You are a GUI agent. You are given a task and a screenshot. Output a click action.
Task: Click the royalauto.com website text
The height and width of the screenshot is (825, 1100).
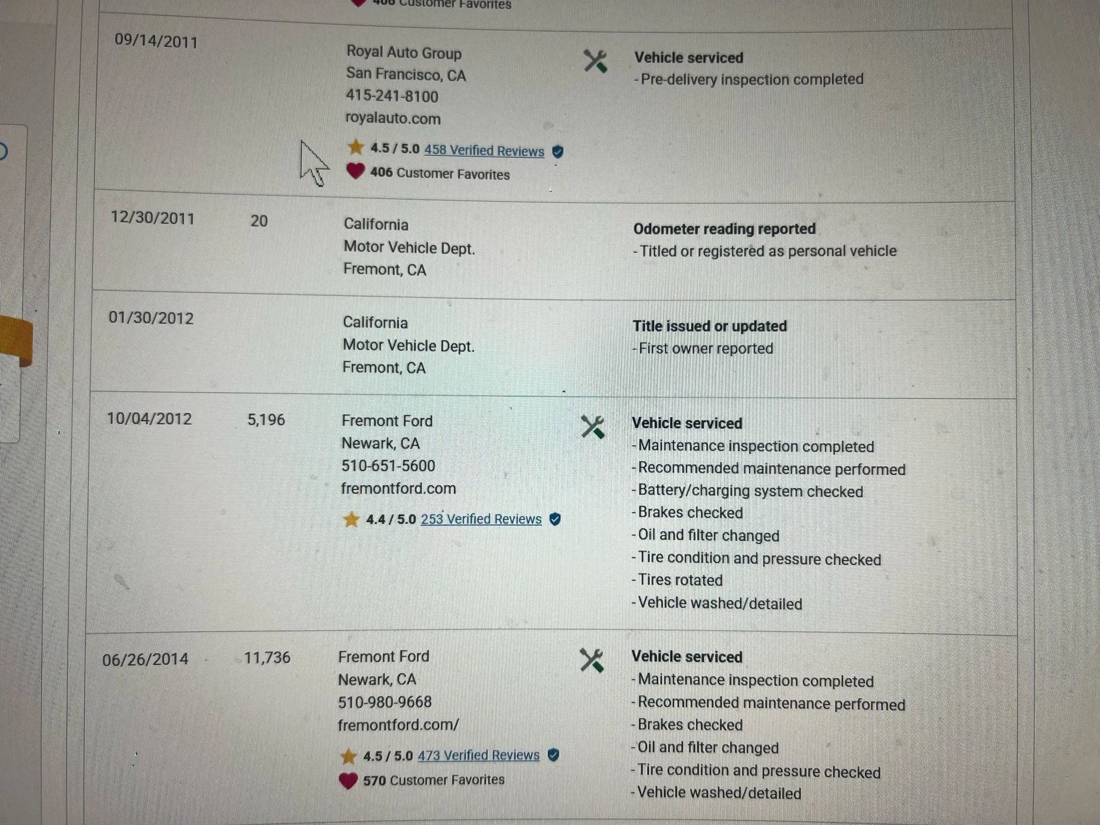coord(393,118)
